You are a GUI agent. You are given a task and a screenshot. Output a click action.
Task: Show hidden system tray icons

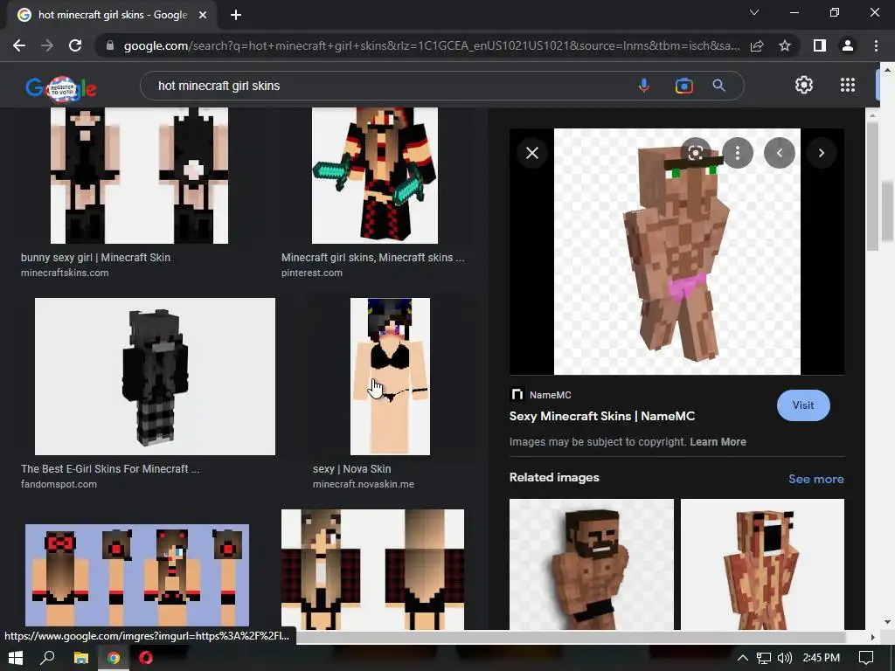(x=743, y=658)
